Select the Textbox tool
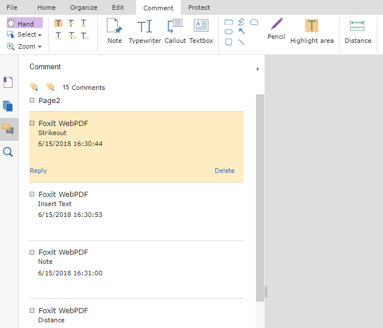Viewport: 383px width, 328px height. pyautogui.click(x=201, y=31)
